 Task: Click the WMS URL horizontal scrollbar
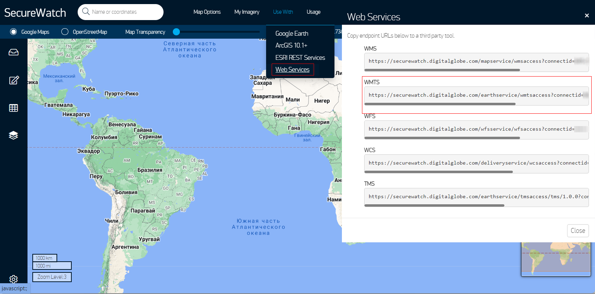(442, 70)
